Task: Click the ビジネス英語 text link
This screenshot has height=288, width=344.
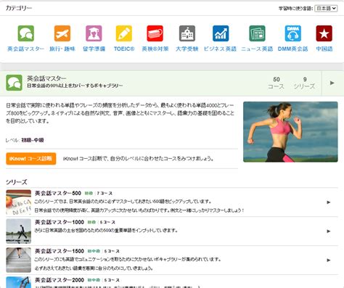Action: (220, 49)
